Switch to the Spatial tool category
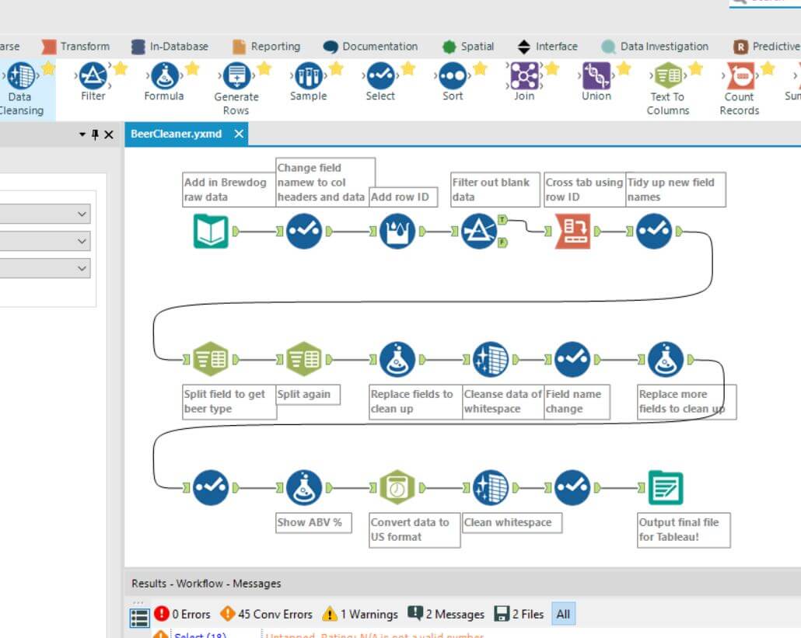The width and height of the screenshot is (801, 638). 468,47
